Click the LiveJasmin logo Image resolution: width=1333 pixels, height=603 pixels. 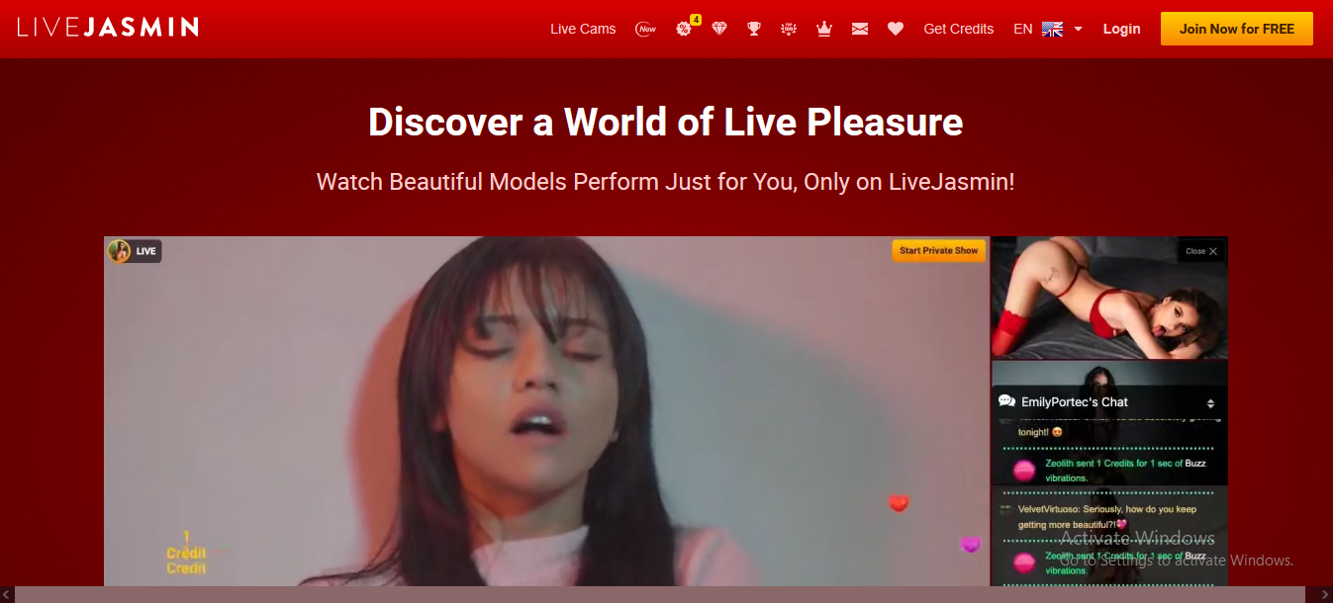(x=108, y=27)
